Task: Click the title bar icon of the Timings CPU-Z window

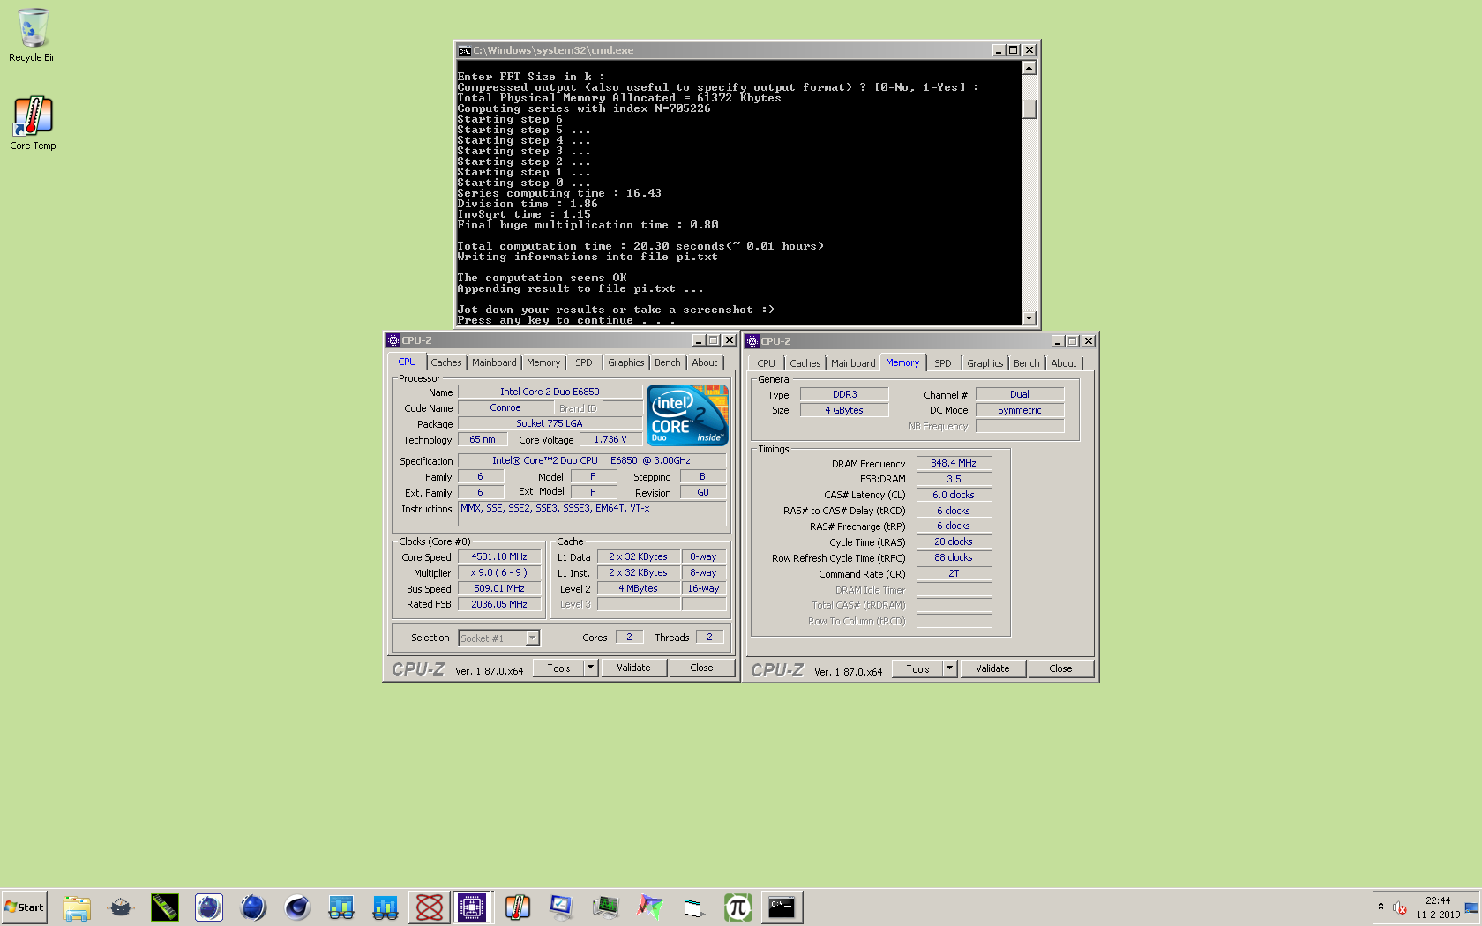Action: (x=752, y=341)
